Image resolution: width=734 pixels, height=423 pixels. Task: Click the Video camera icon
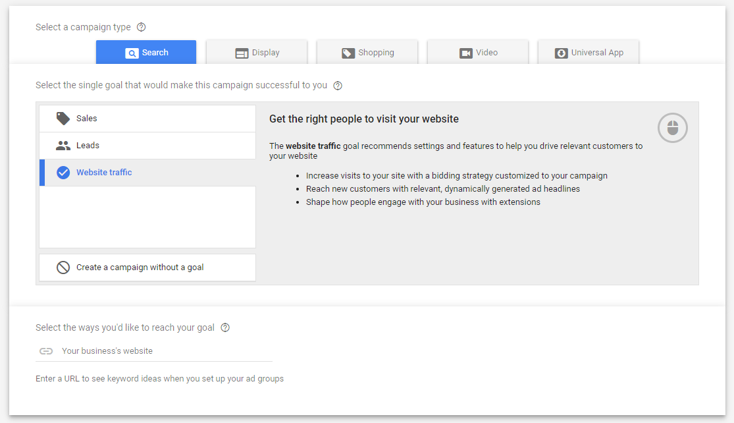(x=466, y=53)
